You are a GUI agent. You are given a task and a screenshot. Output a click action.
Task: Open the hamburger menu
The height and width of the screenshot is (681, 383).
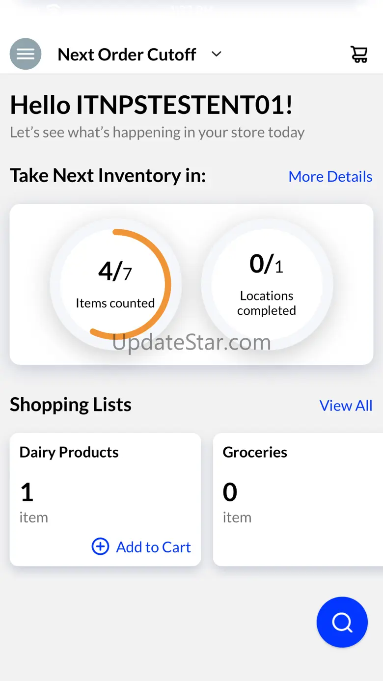click(x=26, y=54)
